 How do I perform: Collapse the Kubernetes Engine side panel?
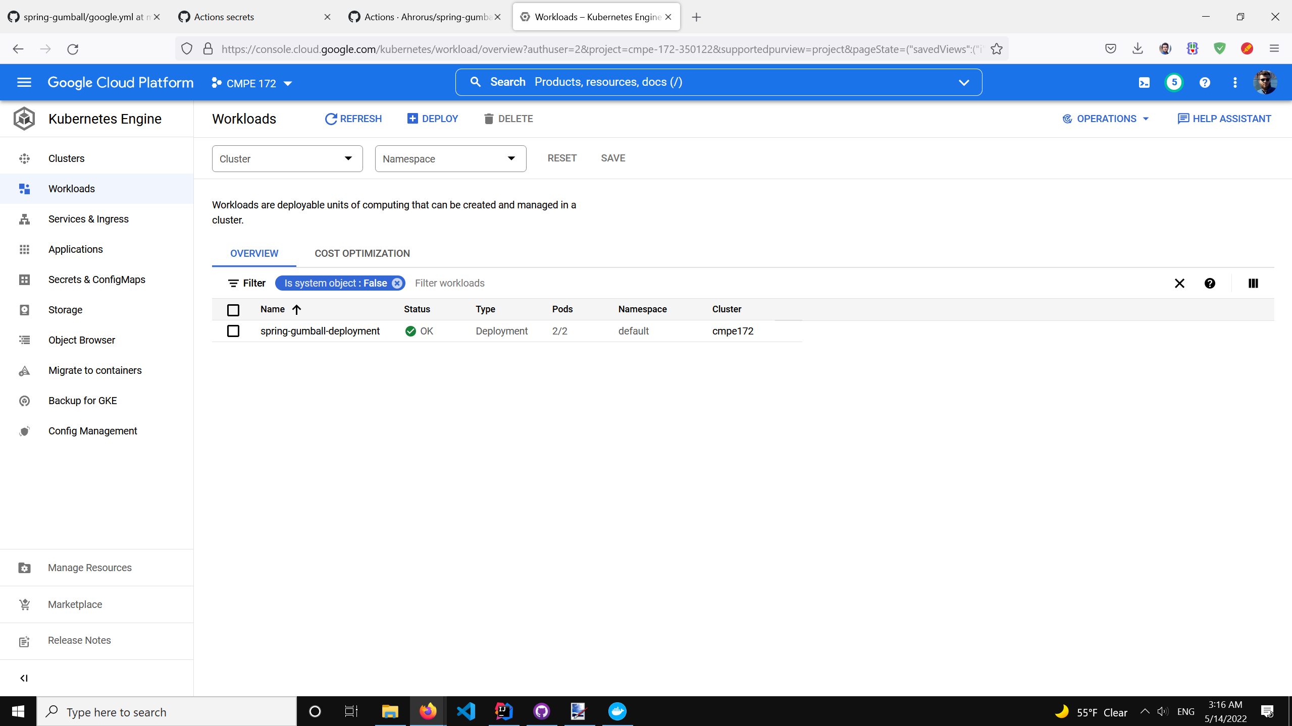24,678
